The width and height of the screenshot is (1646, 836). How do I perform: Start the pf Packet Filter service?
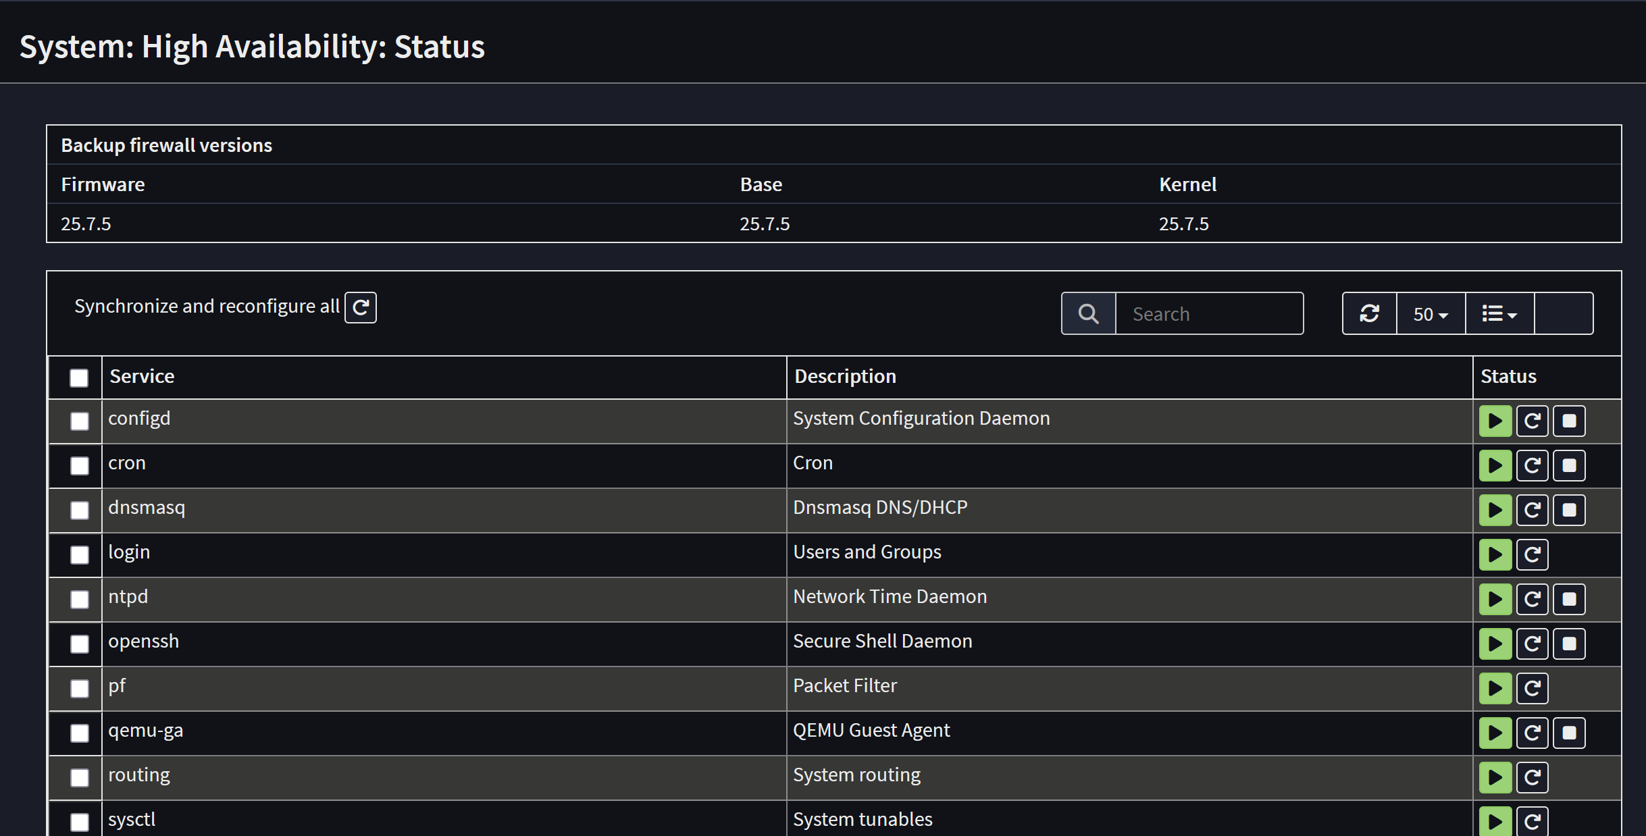pos(1495,688)
